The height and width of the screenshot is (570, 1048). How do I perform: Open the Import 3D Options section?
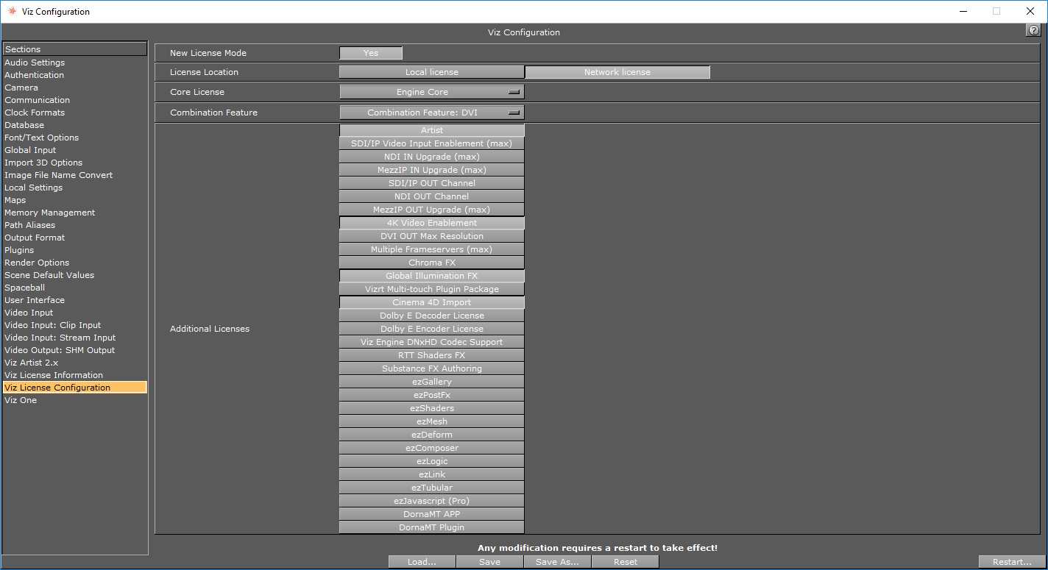[74, 163]
